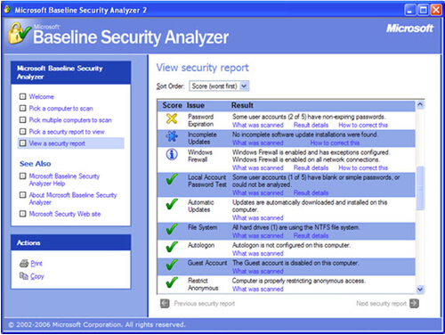This screenshot has width=445, height=335.
Task: Click the Print printer icon in Actions
Action: click(x=24, y=263)
